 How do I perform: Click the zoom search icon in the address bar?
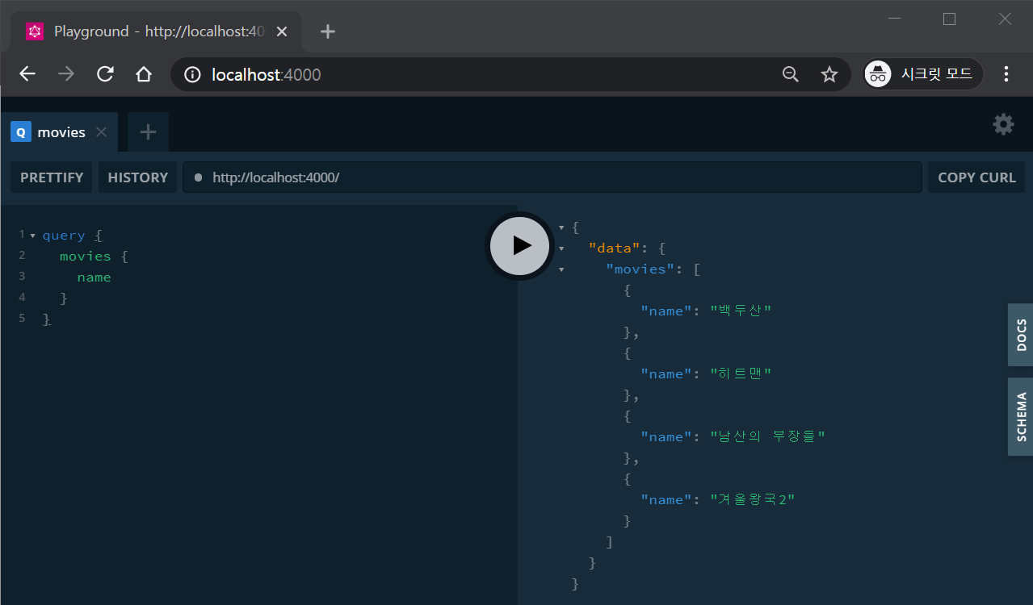point(790,73)
